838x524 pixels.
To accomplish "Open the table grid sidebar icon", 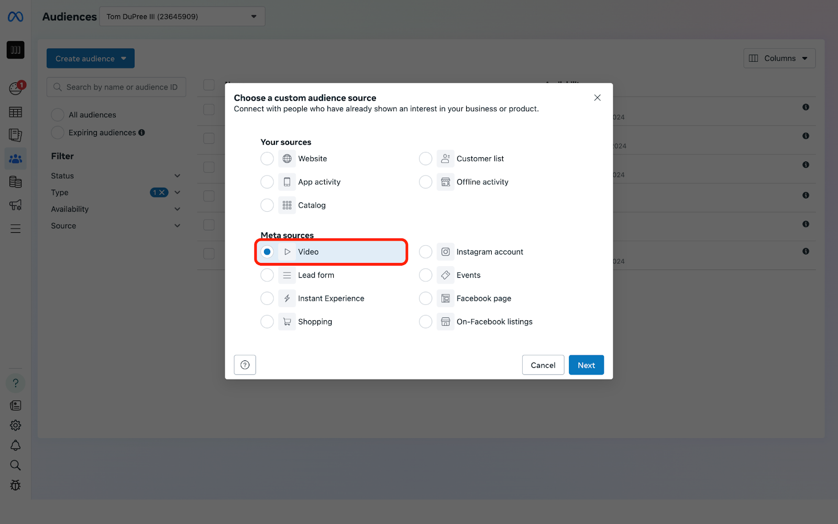I will point(15,112).
